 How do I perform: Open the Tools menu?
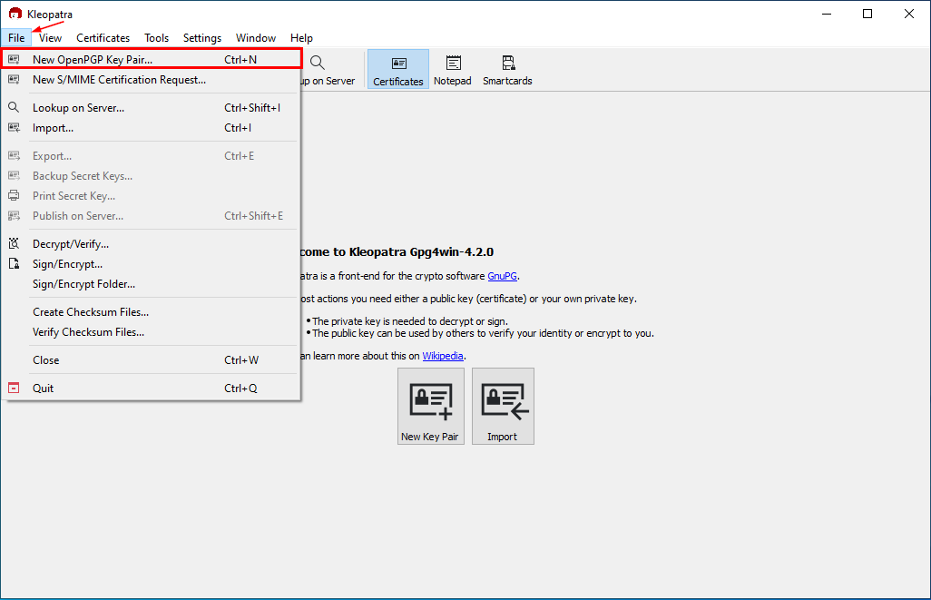click(155, 38)
